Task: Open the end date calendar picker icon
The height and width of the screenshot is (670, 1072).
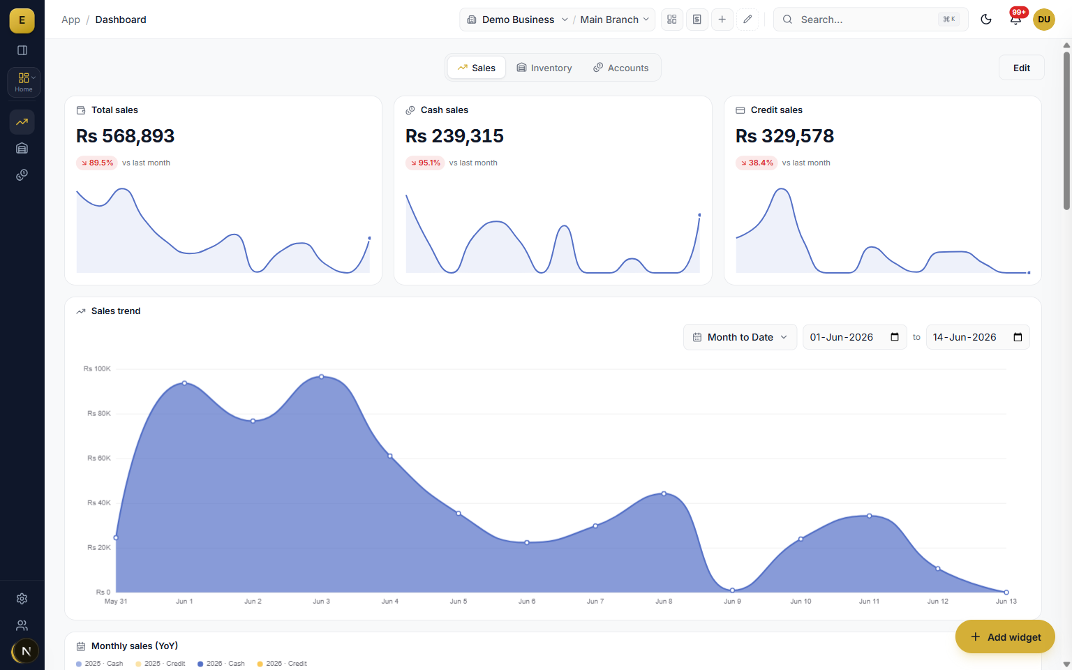Action: point(1018,337)
